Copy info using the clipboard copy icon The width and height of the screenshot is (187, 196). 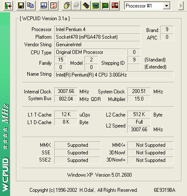(x=31, y=6)
